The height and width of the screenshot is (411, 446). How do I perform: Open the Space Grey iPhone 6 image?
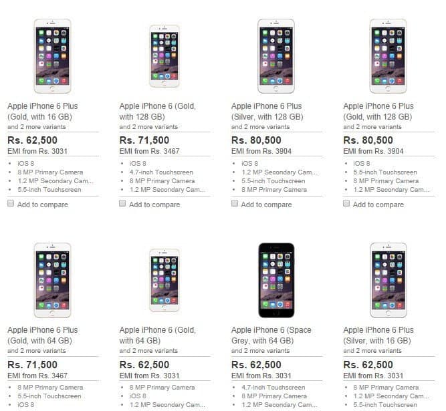[276, 280]
